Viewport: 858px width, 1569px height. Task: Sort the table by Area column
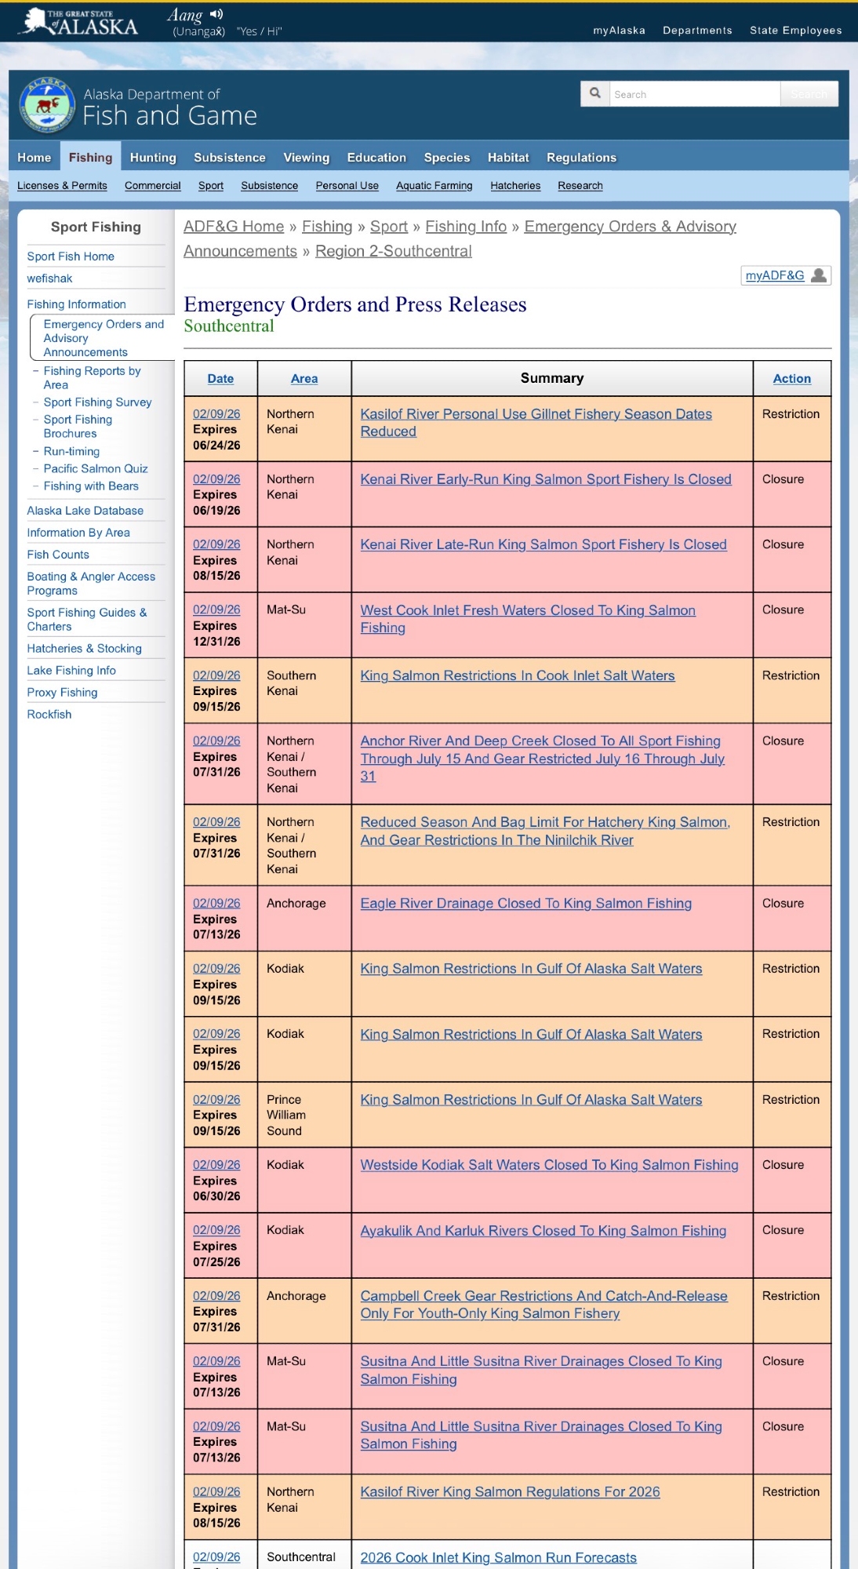tap(304, 379)
